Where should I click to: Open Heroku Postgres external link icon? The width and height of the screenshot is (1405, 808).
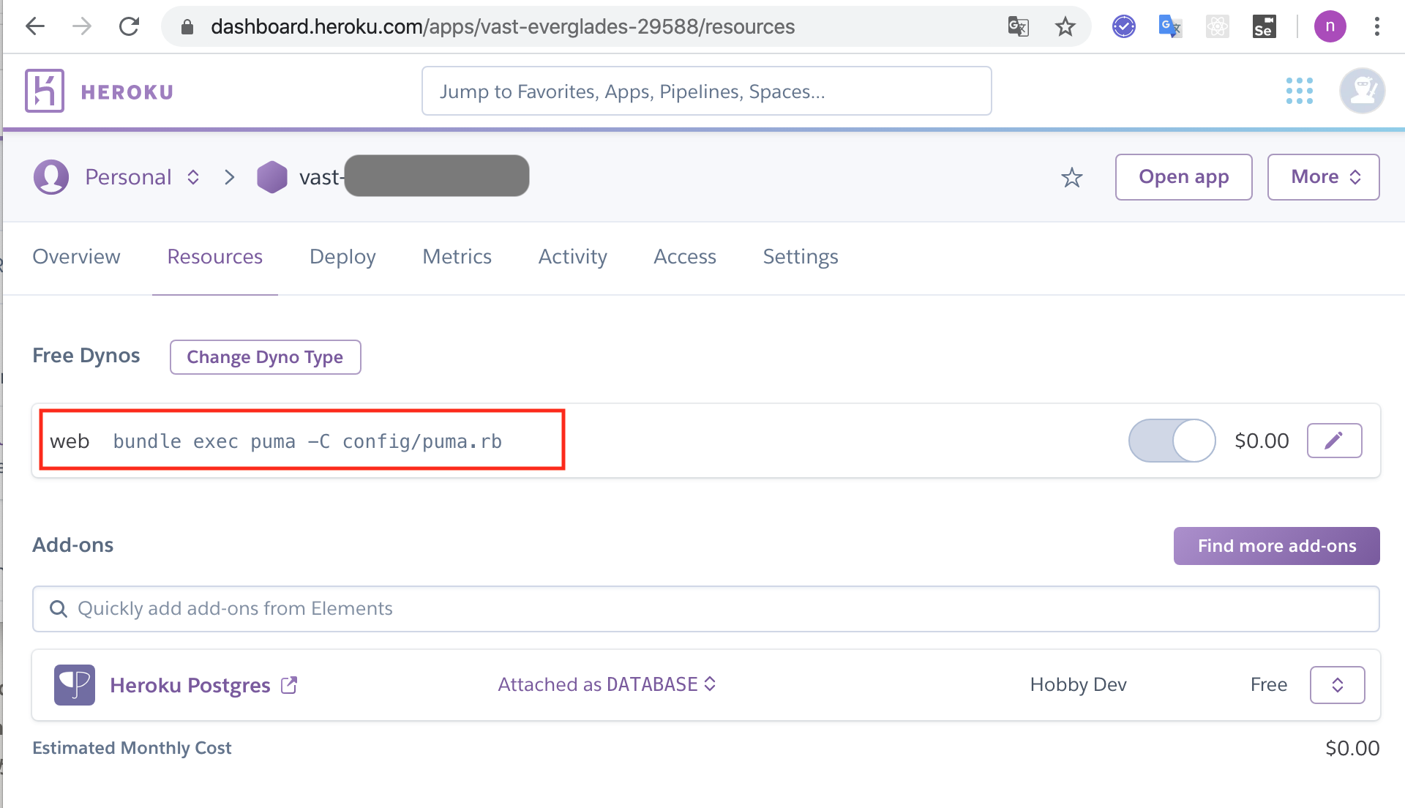289,685
